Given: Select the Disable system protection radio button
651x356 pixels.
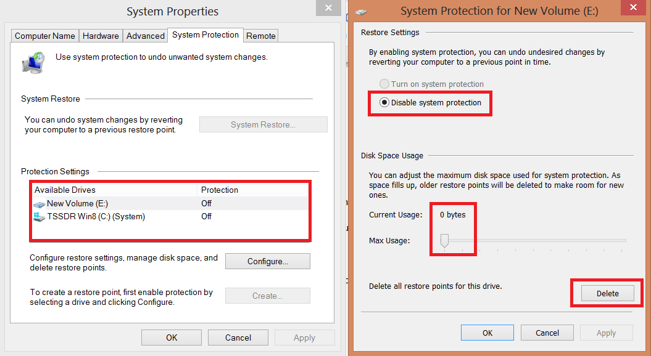Looking at the screenshot, I should coord(384,103).
